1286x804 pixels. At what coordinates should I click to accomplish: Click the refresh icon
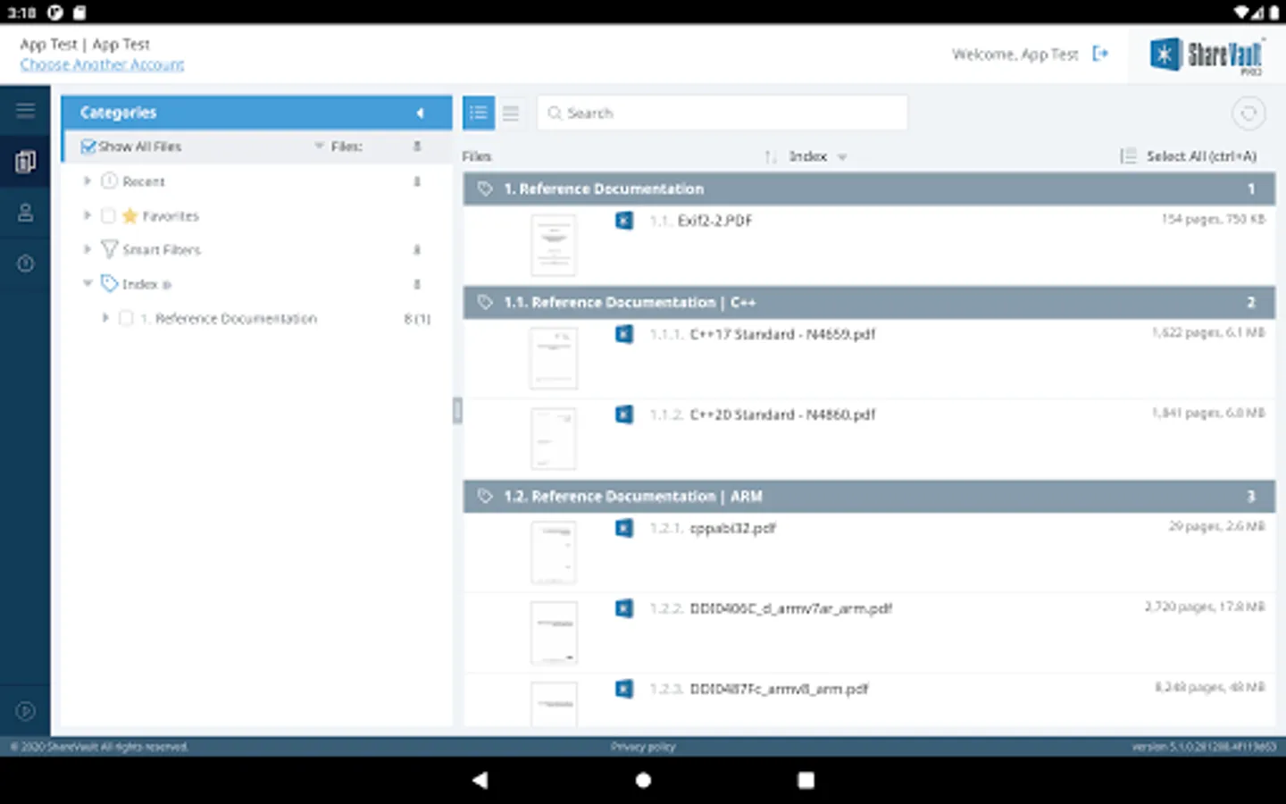point(1248,113)
